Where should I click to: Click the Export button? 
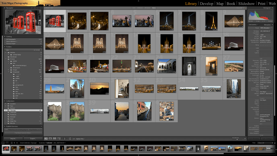[33, 139]
